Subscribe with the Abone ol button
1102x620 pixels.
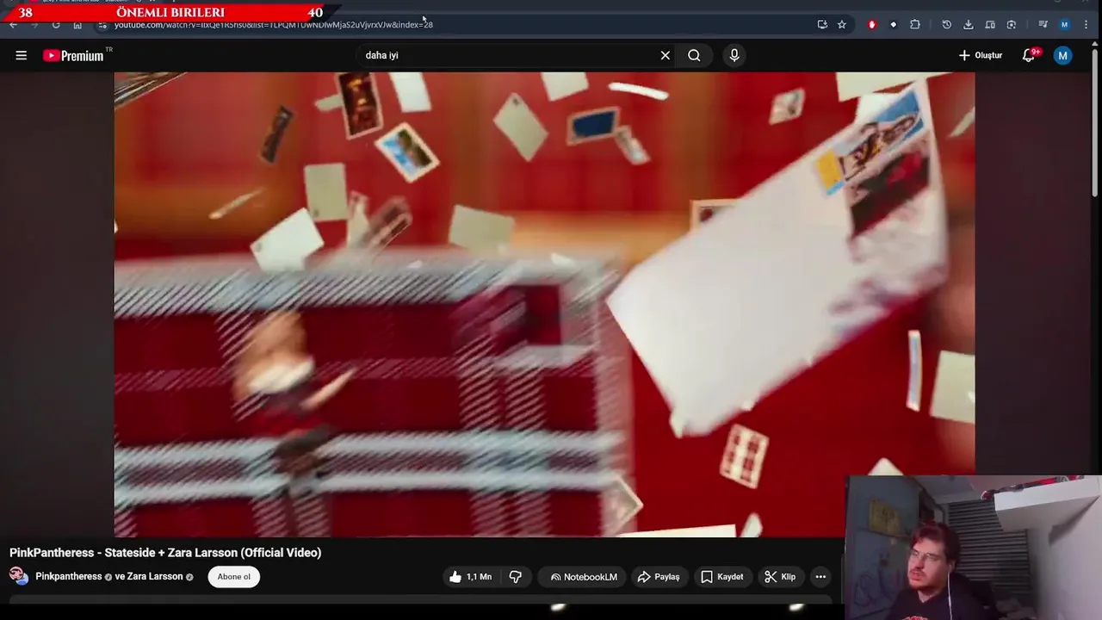tap(234, 577)
